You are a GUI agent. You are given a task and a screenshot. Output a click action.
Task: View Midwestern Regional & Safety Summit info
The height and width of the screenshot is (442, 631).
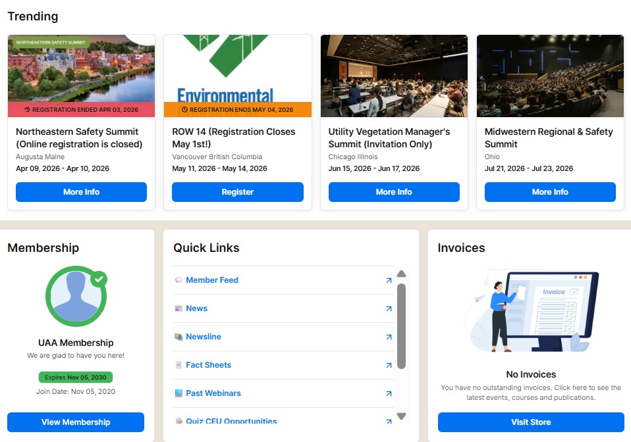550,192
